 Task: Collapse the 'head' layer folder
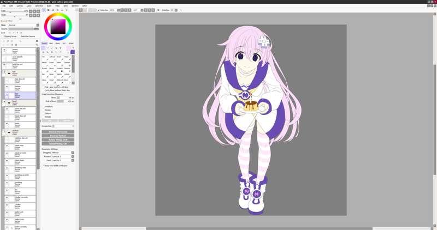[9, 103]
